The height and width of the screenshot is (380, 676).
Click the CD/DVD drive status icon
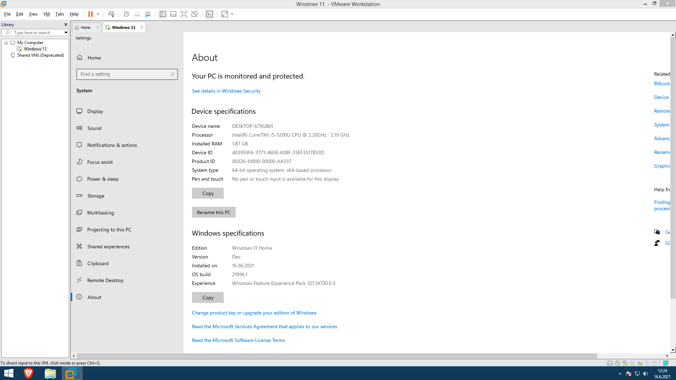pos(618,363)
